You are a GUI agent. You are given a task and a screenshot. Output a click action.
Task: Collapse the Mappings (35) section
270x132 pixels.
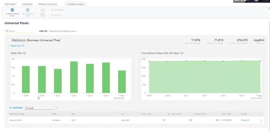click(16, 46)
